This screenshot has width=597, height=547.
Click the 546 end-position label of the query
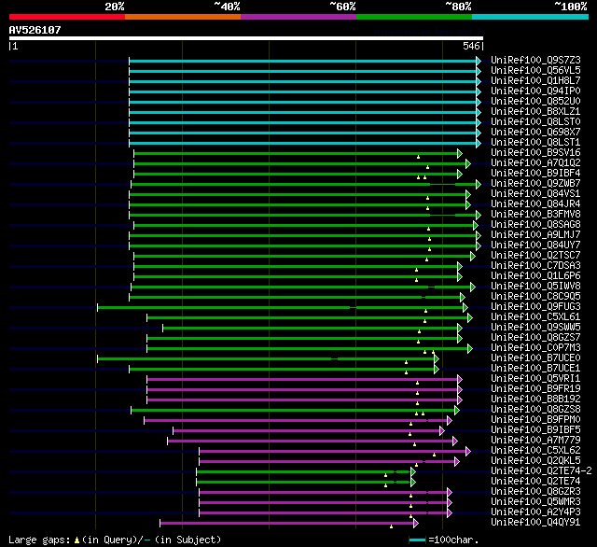coord(471,46)
